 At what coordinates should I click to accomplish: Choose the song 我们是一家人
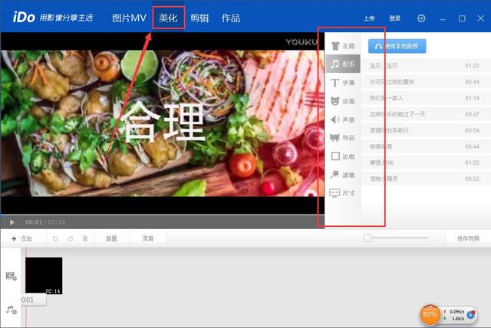[387, 98]
